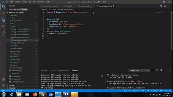Change encoding via UTF-8 status item

pos(144,91)
